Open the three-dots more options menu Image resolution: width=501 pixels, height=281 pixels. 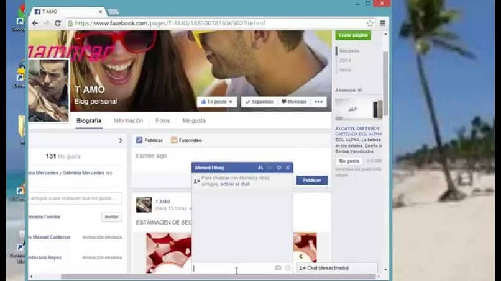tap(318, 102)
